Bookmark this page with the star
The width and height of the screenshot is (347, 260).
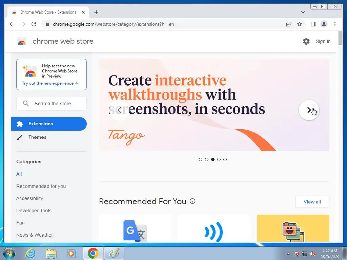(x=300, y=24)
